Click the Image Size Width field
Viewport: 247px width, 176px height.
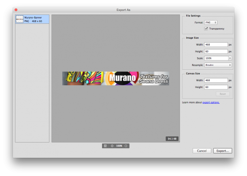coord(216,45)
